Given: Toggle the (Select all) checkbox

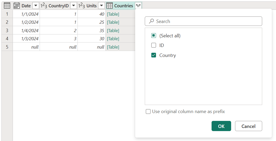Looking at the screenshot, I should pos(154,36).
